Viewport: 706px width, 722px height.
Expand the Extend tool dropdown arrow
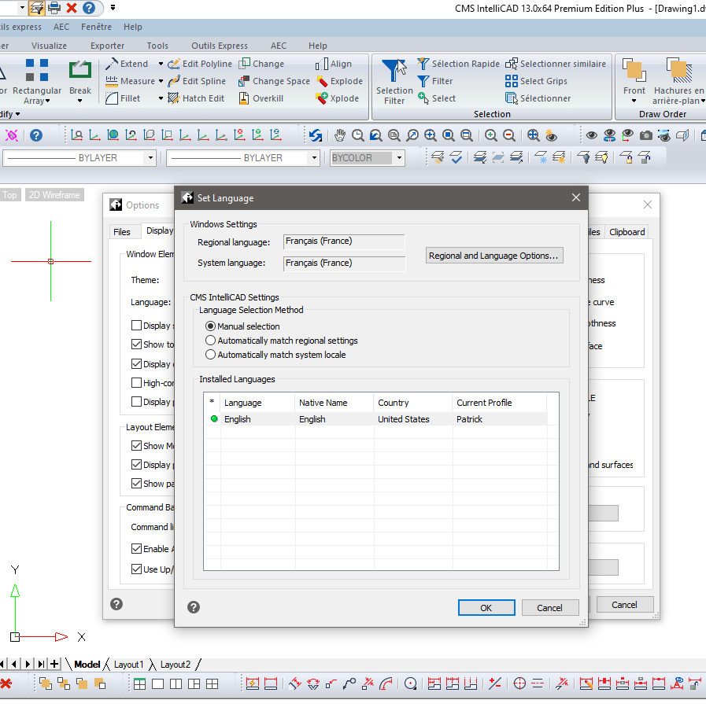161,64
